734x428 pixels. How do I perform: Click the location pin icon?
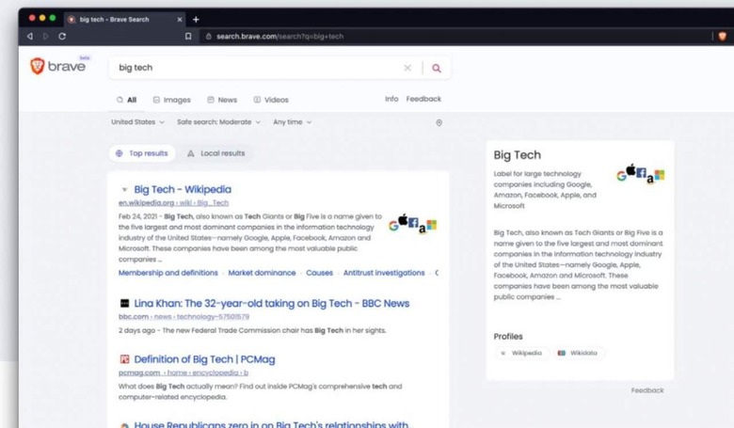coord(439,122)
